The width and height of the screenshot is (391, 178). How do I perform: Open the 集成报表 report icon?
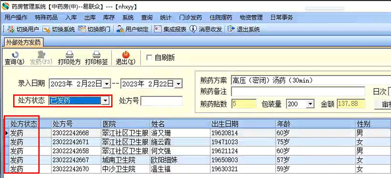pyautogui.click(x=158, y=29)
